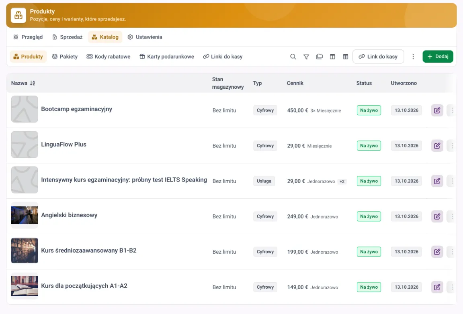Open the Linki do kasy sub-tab

point(223,57)
